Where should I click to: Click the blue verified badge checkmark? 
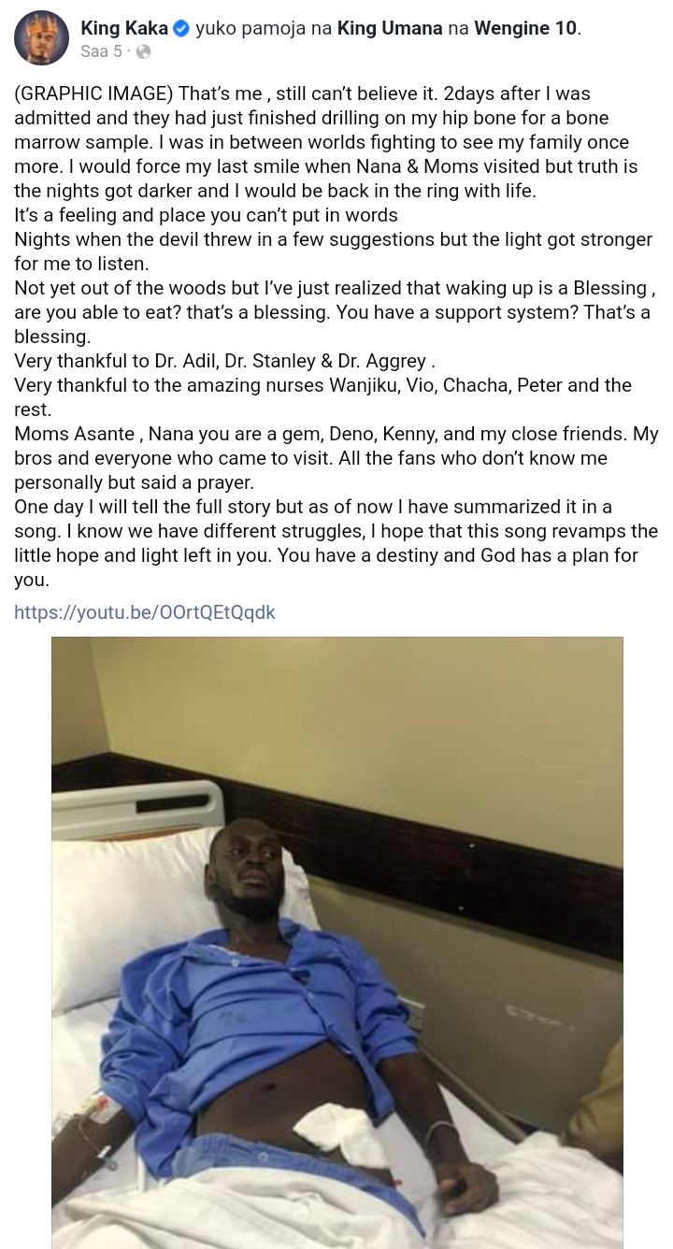(x=182, y=29)
